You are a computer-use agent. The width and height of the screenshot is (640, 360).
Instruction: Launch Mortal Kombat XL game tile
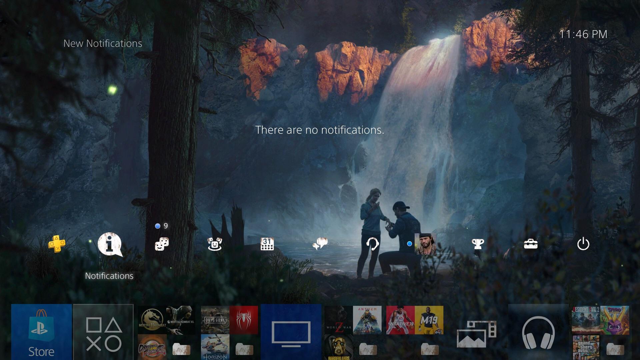click(x=181, y=320)
